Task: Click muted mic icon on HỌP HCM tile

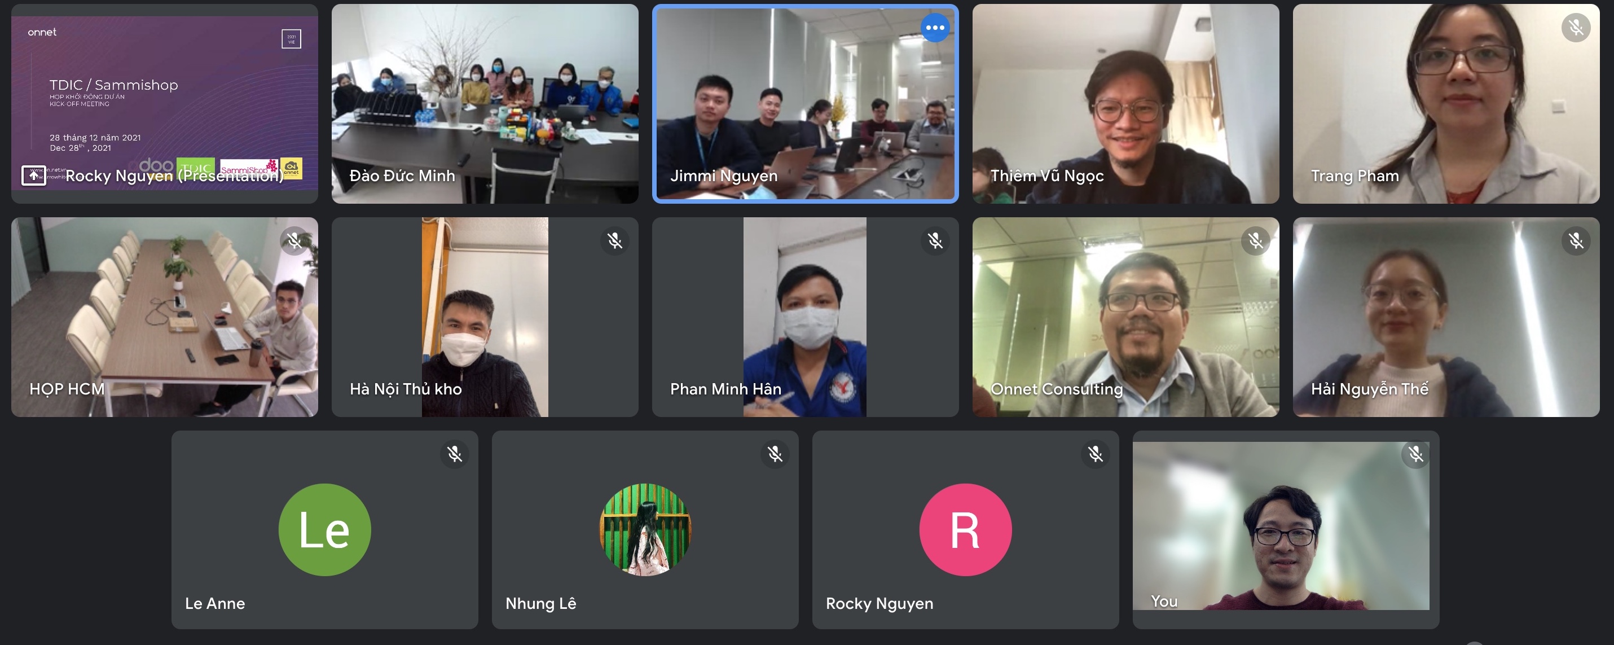Action: point(294,241)
